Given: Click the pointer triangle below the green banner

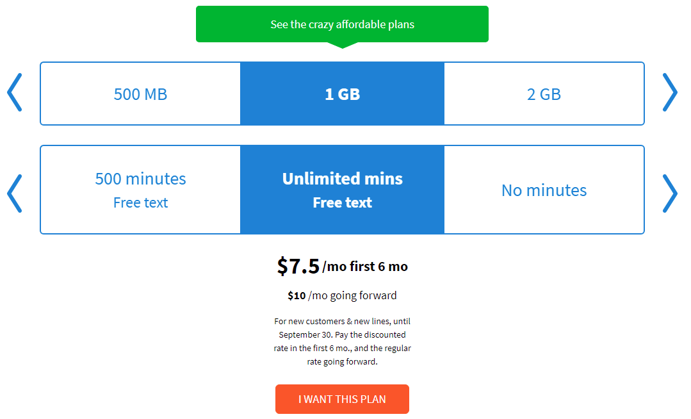Looking at the screenshot, I should [342, 45].
